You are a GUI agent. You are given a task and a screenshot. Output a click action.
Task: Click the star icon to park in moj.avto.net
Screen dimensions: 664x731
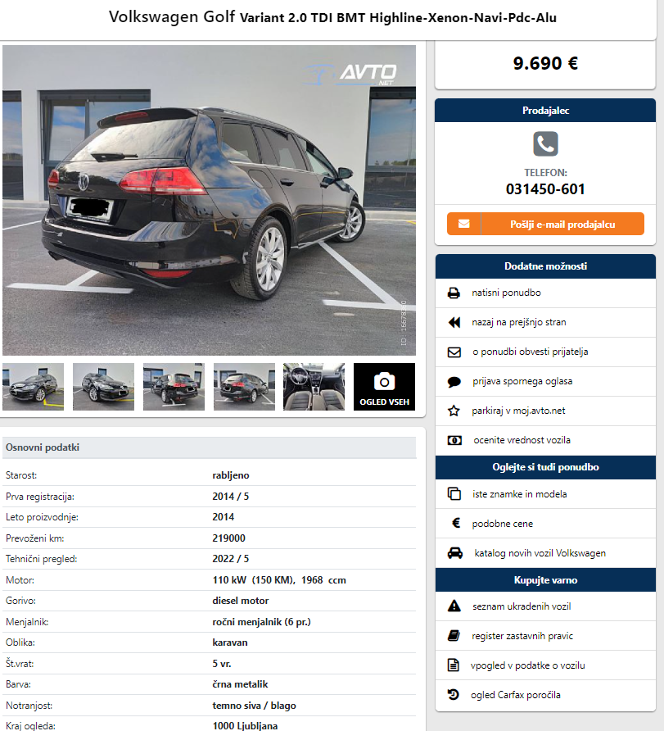click(454, 411)
